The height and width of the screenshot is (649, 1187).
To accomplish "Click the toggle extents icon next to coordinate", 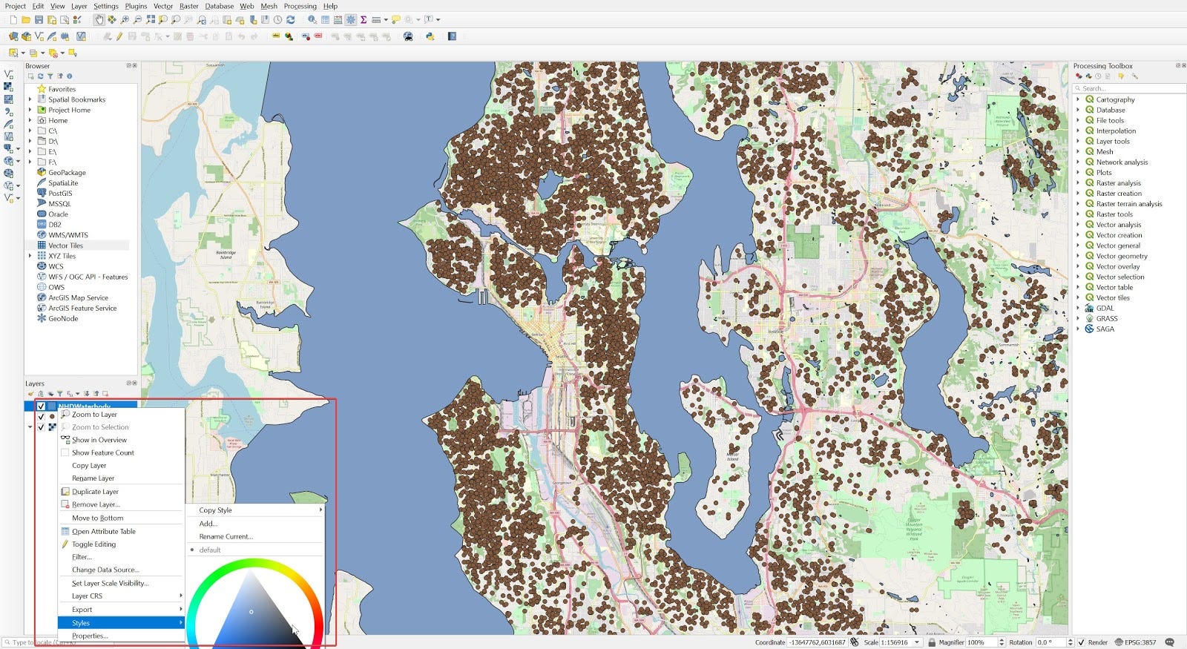I will pos(855,642).
